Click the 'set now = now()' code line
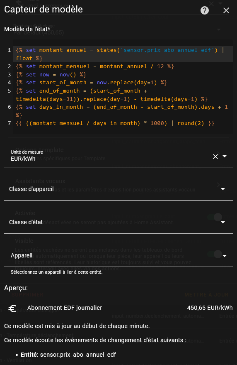Screen dimensions: 237x365 pyautogui.click(x=51, y=74)
